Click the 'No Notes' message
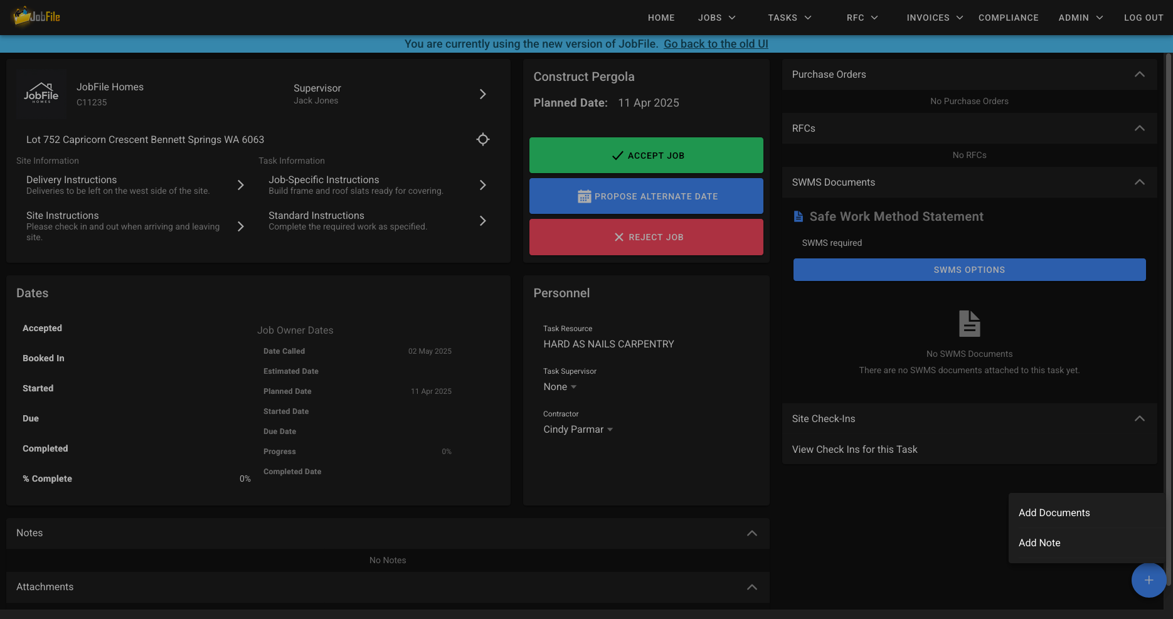Screen dimensions: 1173x619 [x=388, y=560]
